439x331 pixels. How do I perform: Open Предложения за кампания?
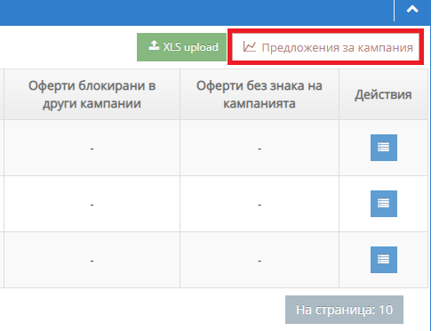pos(325,47)
